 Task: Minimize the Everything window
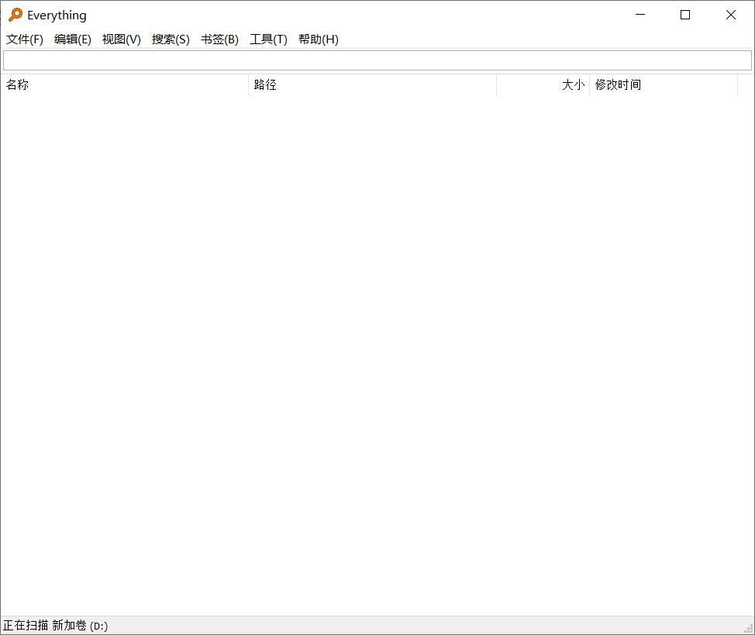pos(640,15)
